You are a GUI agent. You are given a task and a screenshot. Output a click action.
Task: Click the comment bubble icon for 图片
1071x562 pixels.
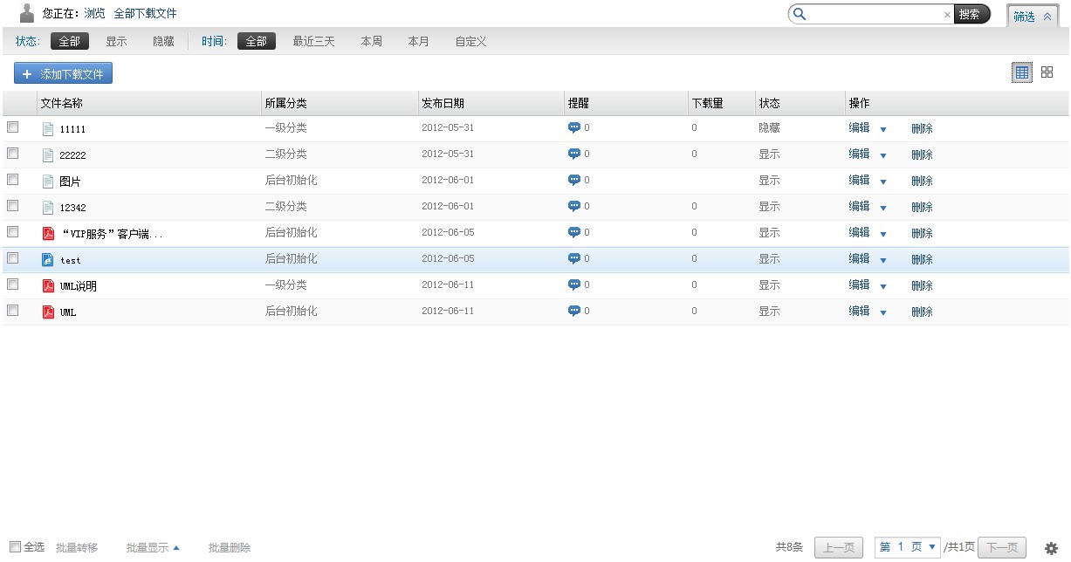pos(573,181)
